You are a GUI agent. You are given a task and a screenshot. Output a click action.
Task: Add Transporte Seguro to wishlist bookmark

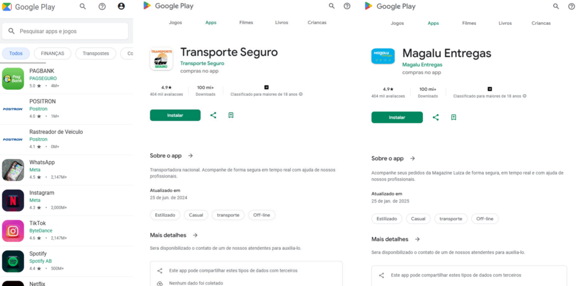[231, 115]
